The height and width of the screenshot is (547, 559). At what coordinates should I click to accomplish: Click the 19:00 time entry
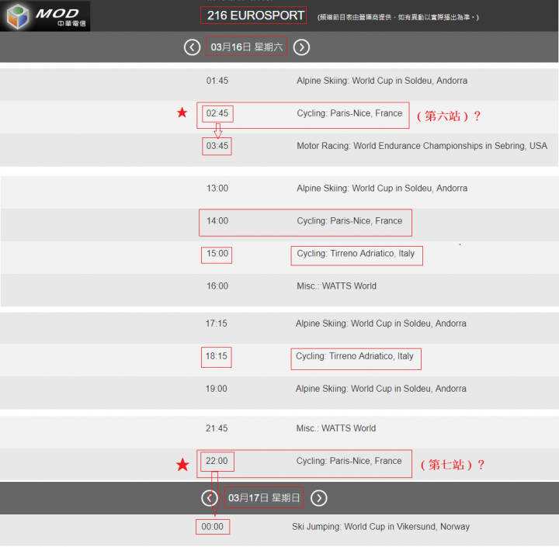[x=217, y=389]
